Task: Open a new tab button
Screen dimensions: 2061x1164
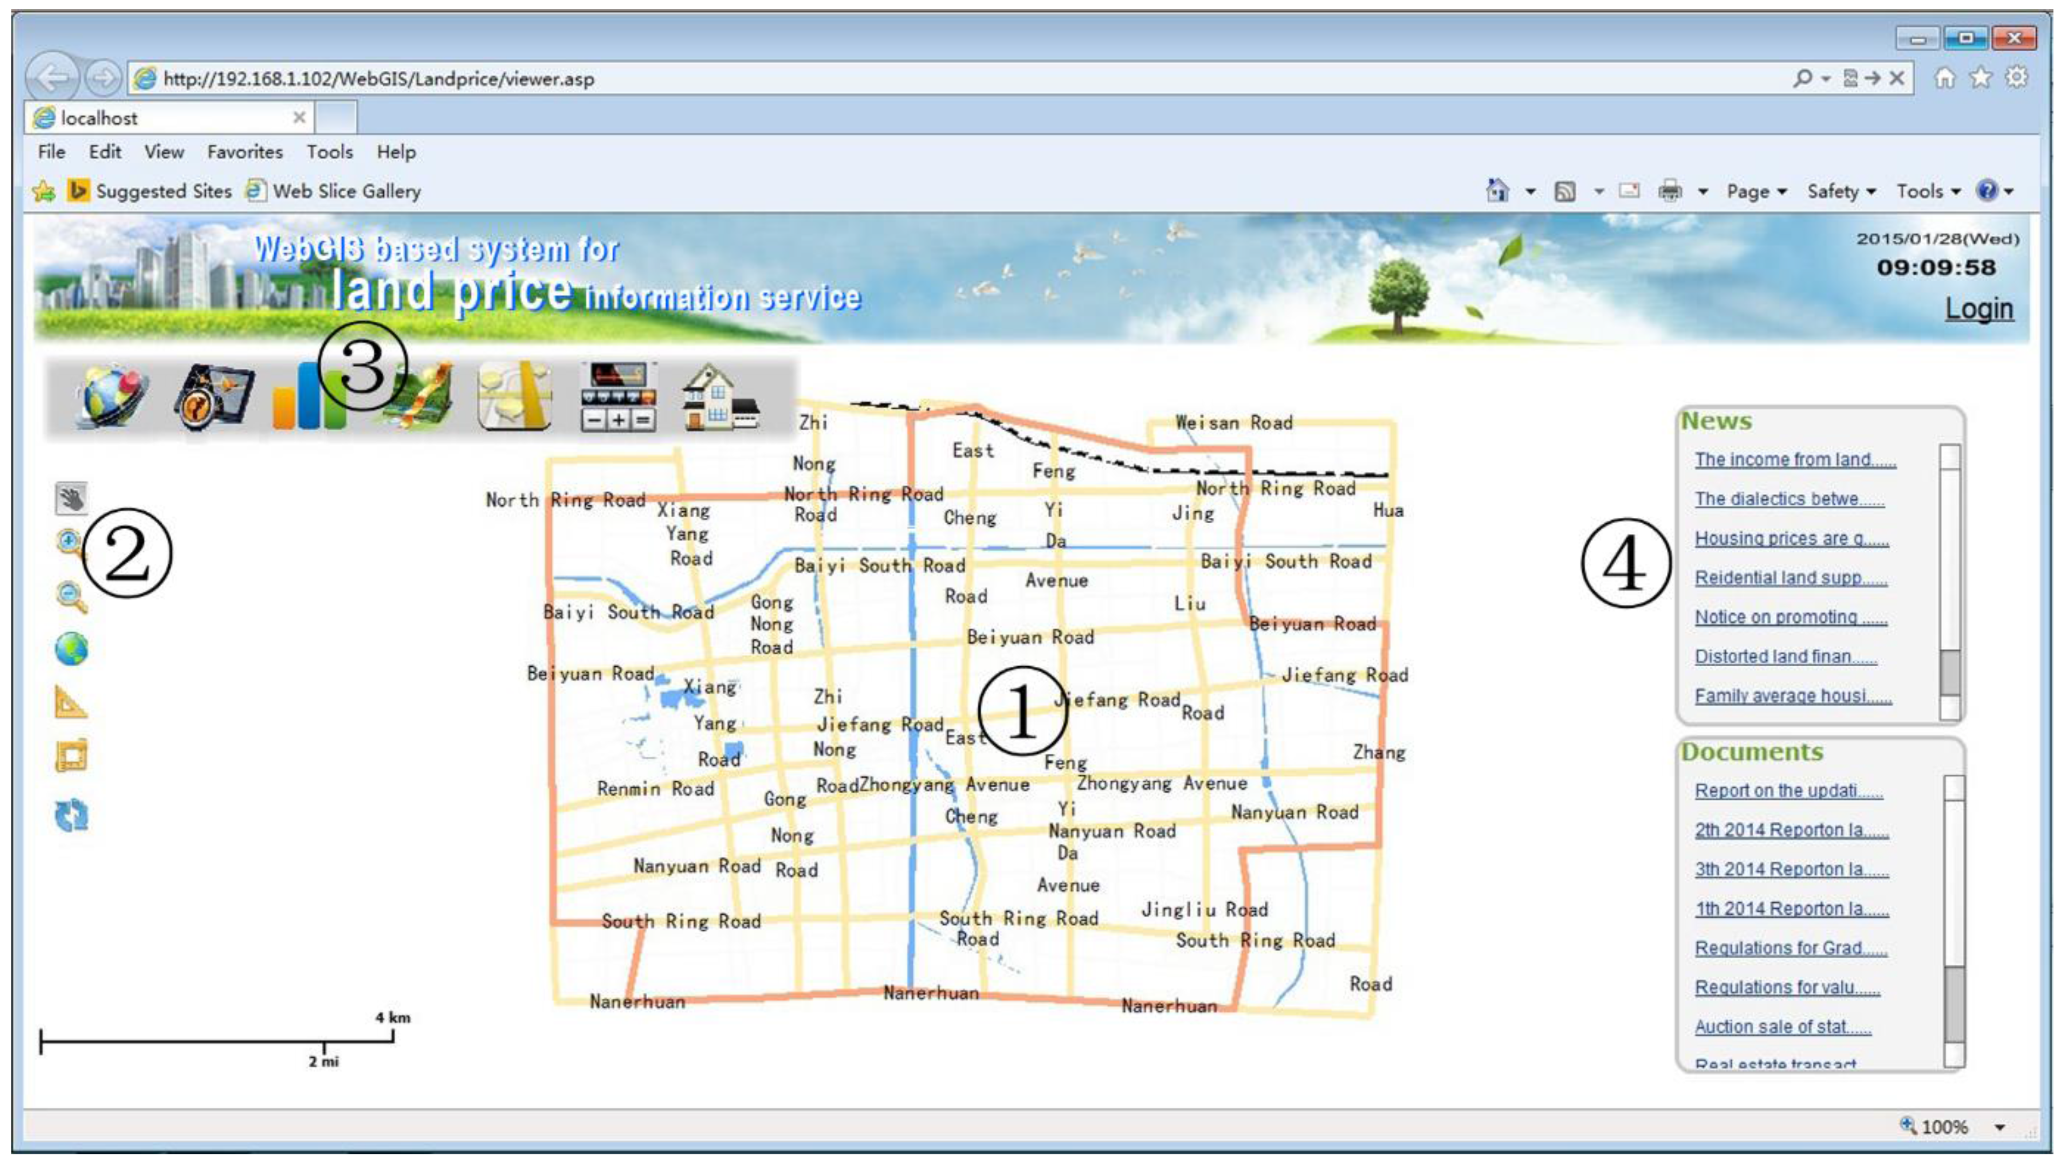Action: tap(336, 118)
